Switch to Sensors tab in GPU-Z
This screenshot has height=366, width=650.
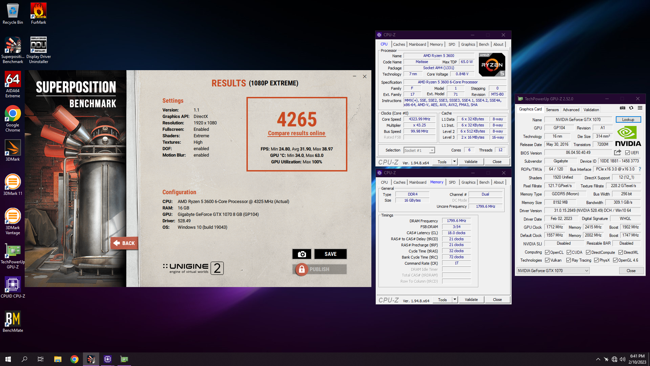(552, 110)
